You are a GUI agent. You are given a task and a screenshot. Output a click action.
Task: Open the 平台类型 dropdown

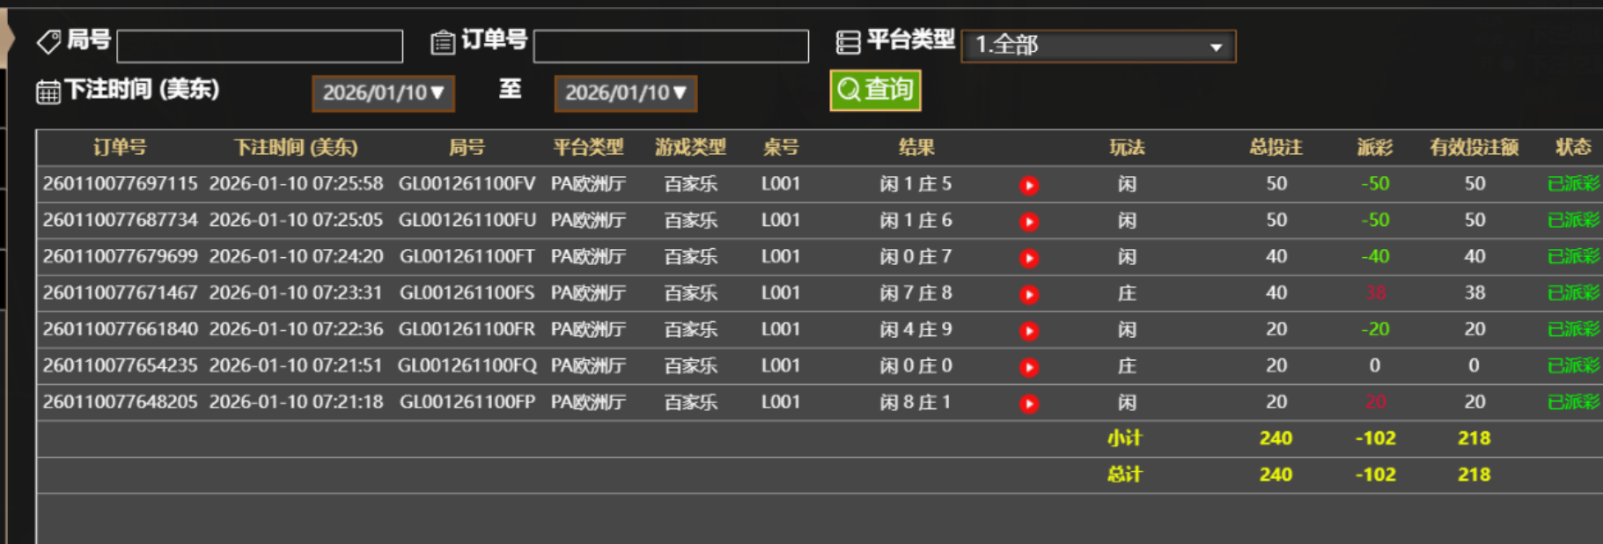1098,46
